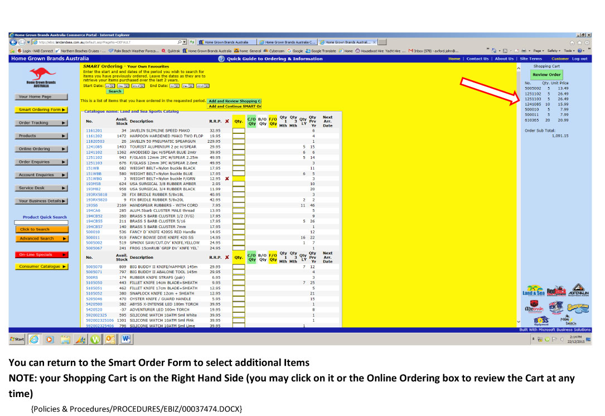605x416 pixels.
Task: Open the Contact Us navigation link
Action: coord(477,59)
